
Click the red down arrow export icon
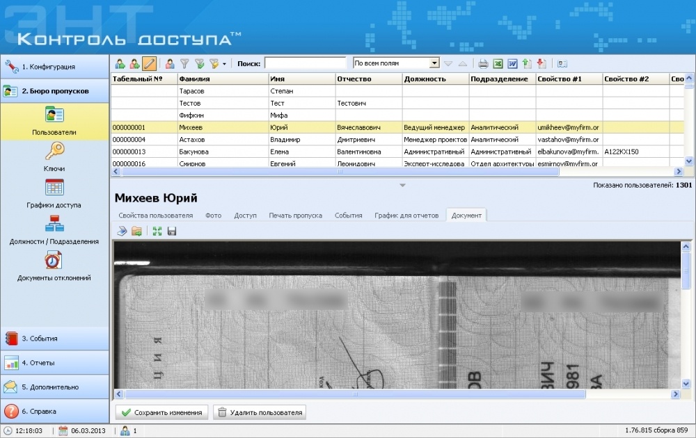541,64
